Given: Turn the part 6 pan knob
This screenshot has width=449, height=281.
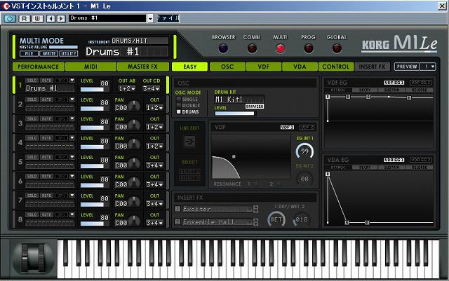Looking at the screenshot, I should (x=134, y=182).
